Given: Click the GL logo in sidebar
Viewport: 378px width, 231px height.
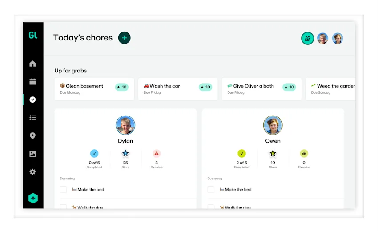Looking at the screenshot, I should pos(33,36).
